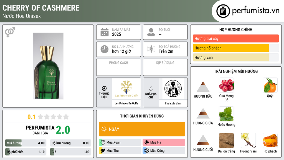Click the Hương trái cây accord bar
Image resolution: width=284 pixels, height=160 pixels.
point(236,38)
